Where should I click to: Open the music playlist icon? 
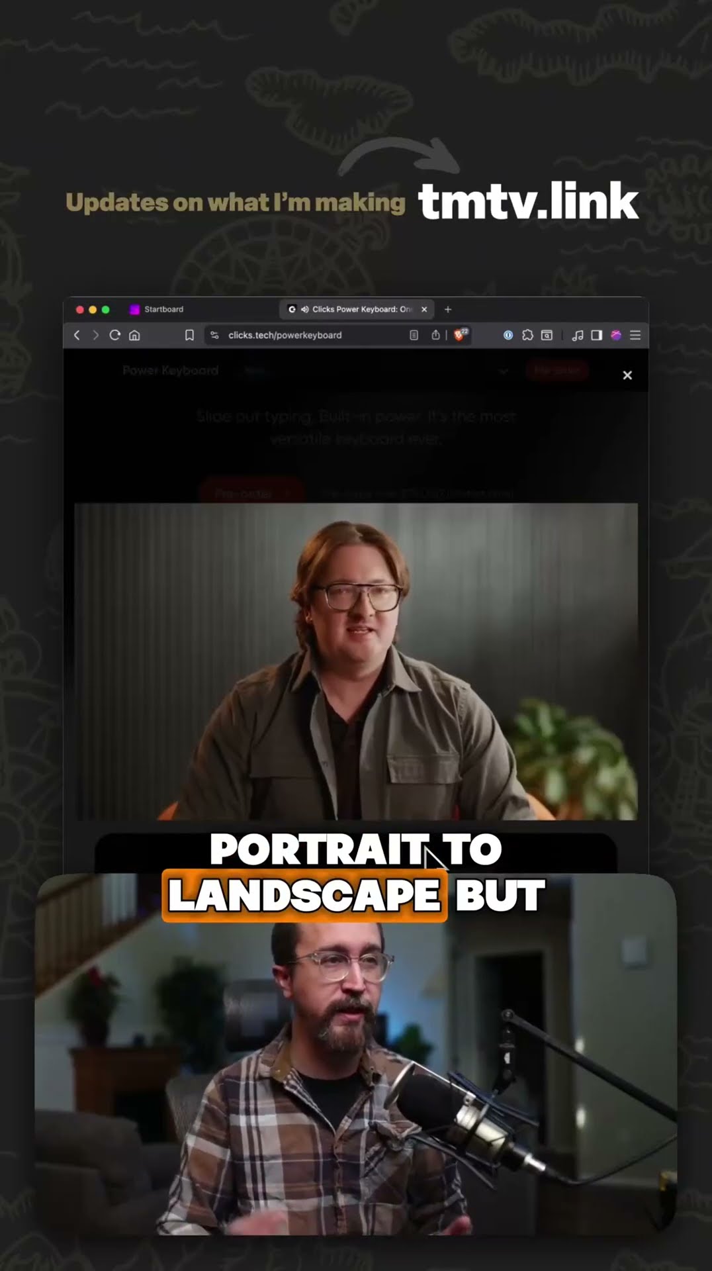pyautogui.click(x=578, y=335)
